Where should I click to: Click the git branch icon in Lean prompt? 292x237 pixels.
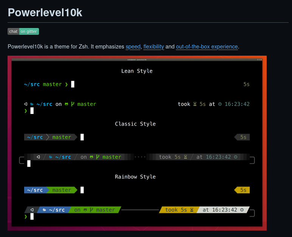pos(73,104)
